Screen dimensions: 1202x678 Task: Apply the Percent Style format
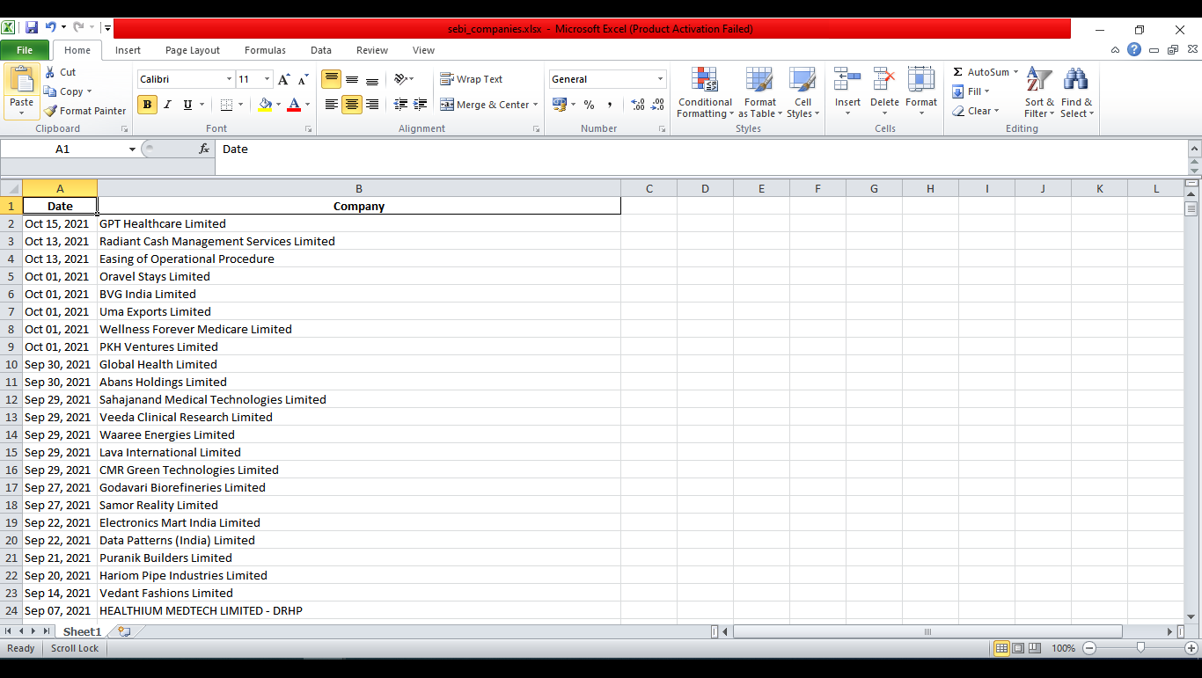(x=589, y=105)
